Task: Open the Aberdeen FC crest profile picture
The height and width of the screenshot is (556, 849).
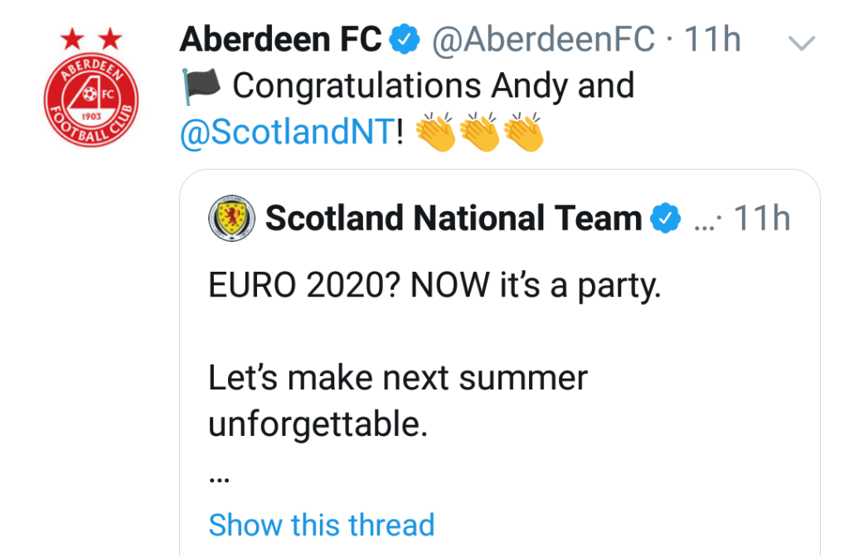Action: tap(91, 97)
